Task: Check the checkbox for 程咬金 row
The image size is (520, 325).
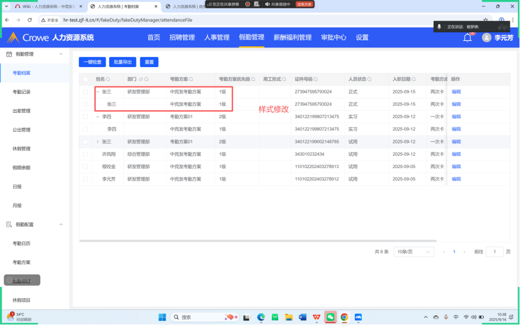Action: (85, 167)
